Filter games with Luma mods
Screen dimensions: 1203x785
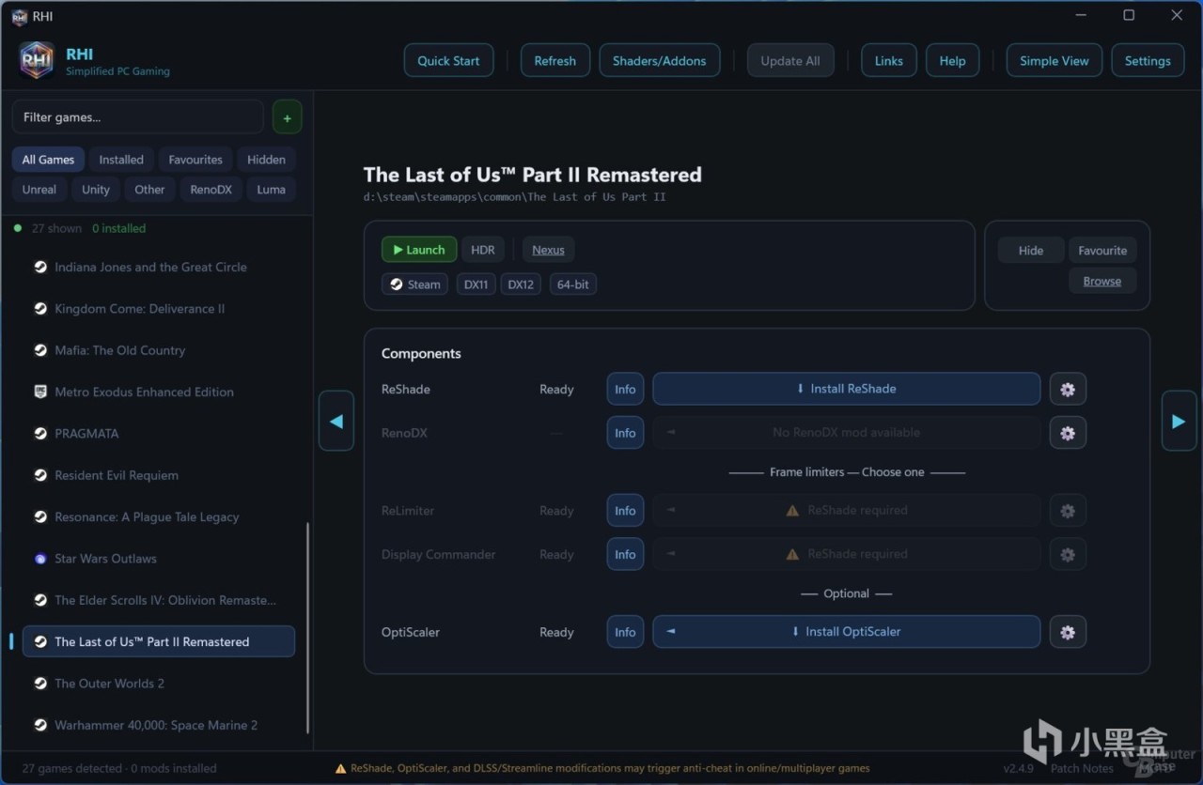coord(272,189)
